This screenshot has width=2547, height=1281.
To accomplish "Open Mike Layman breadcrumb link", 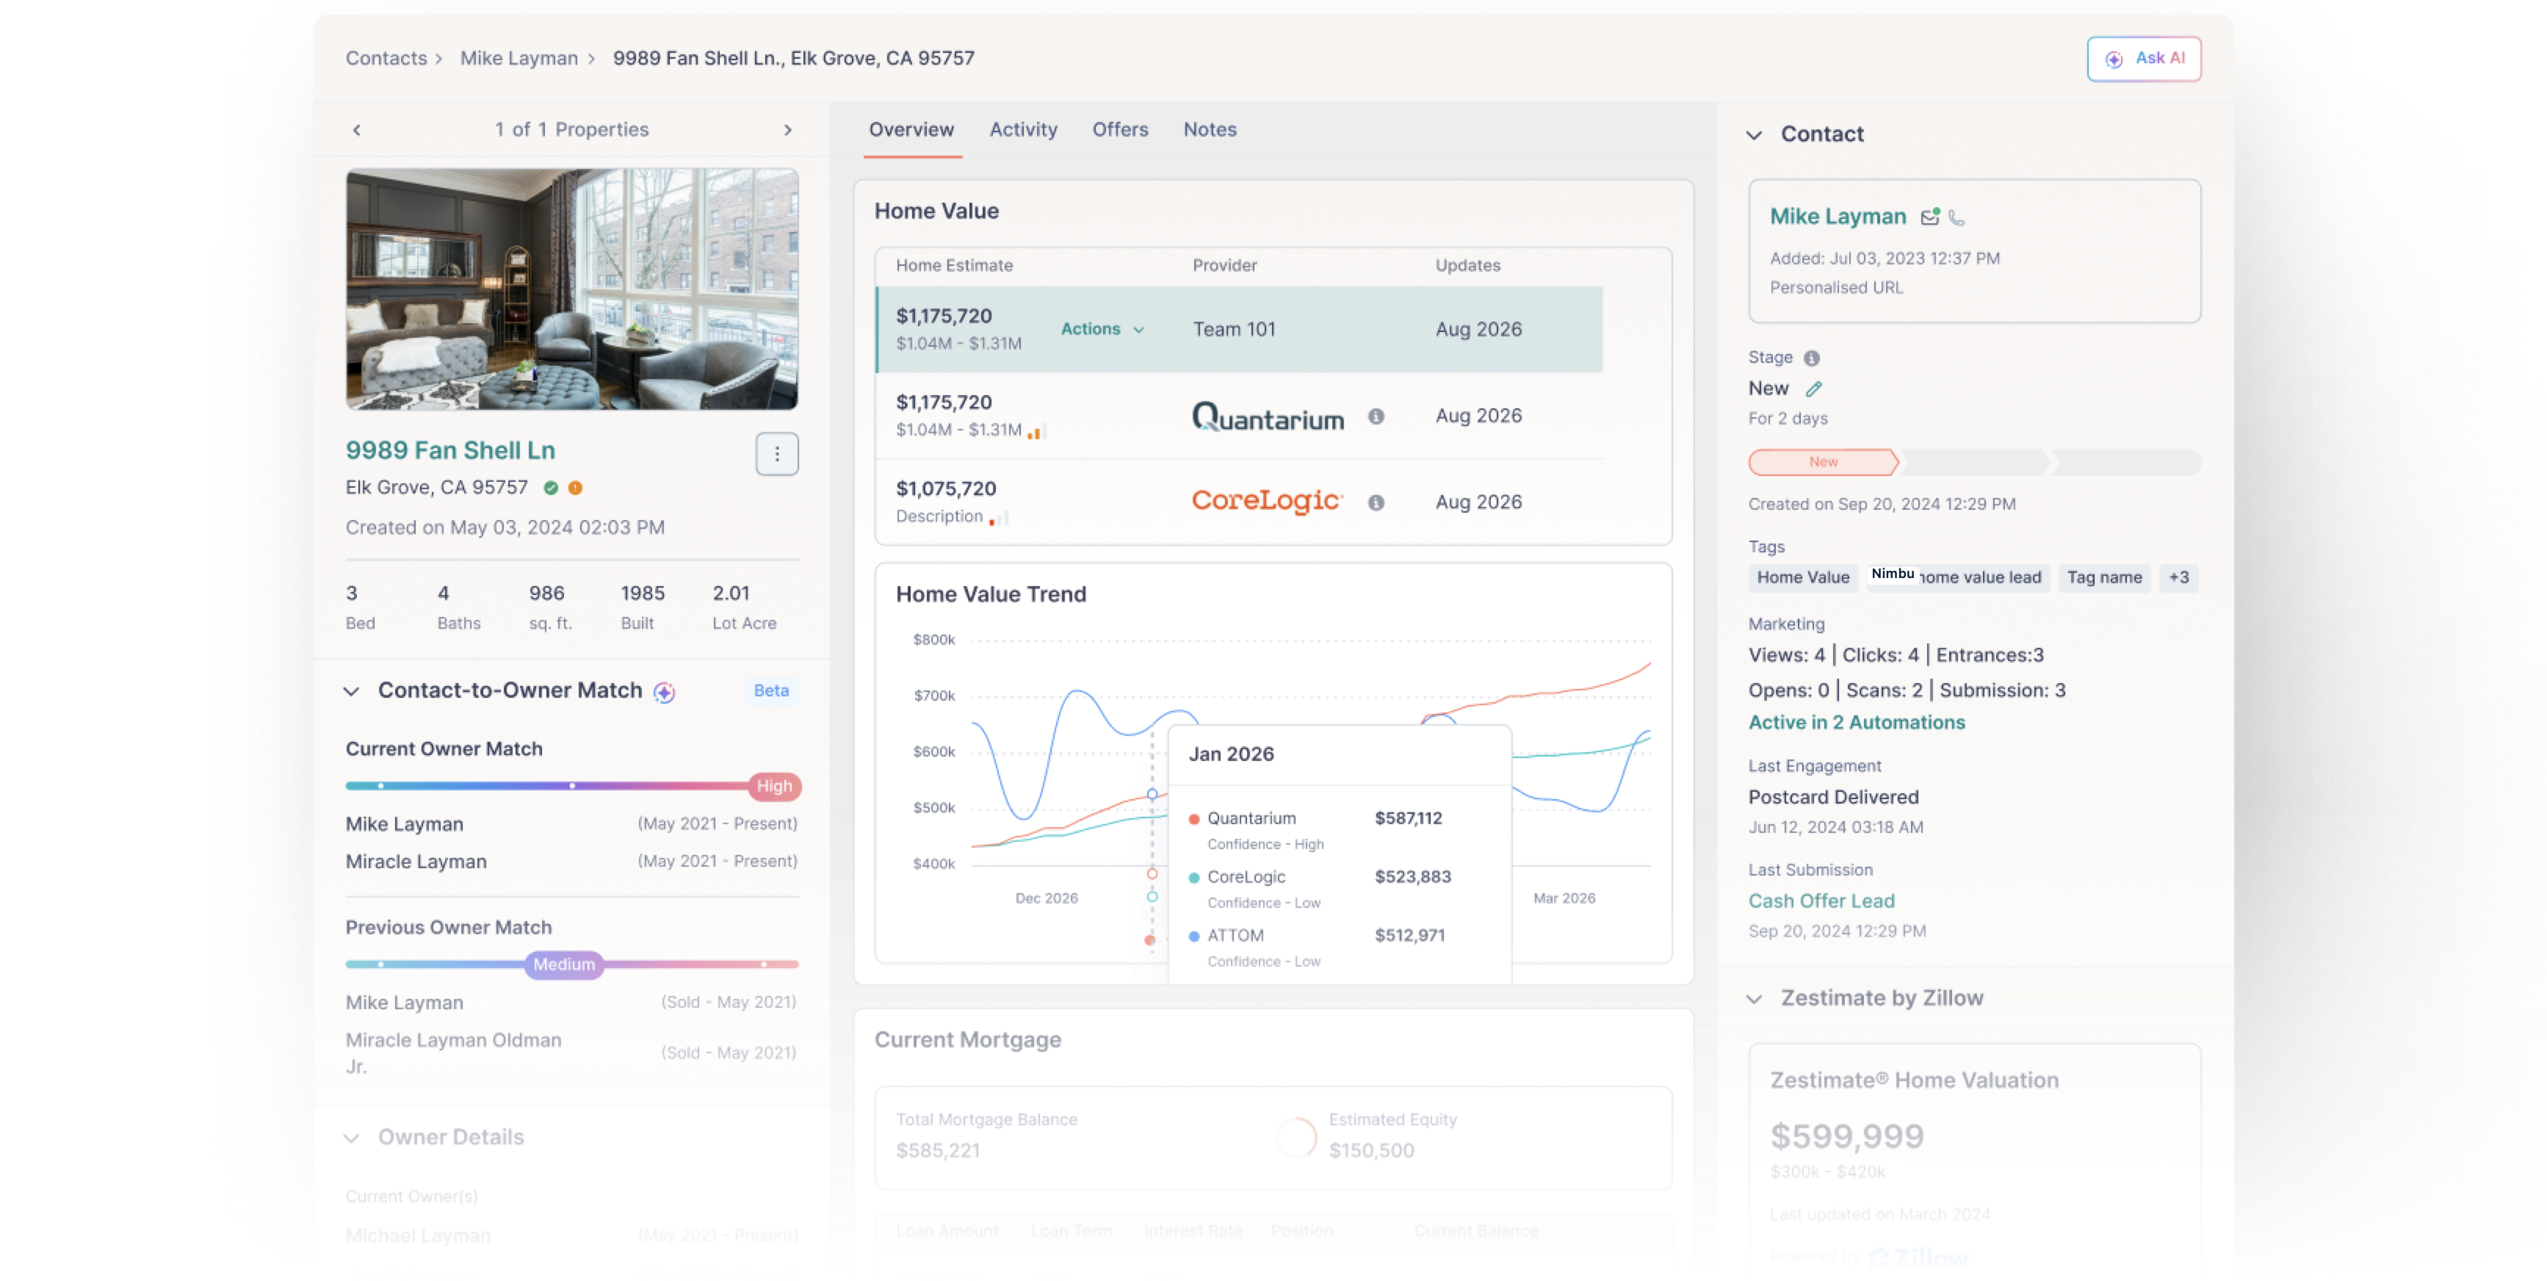I will 518,58.
